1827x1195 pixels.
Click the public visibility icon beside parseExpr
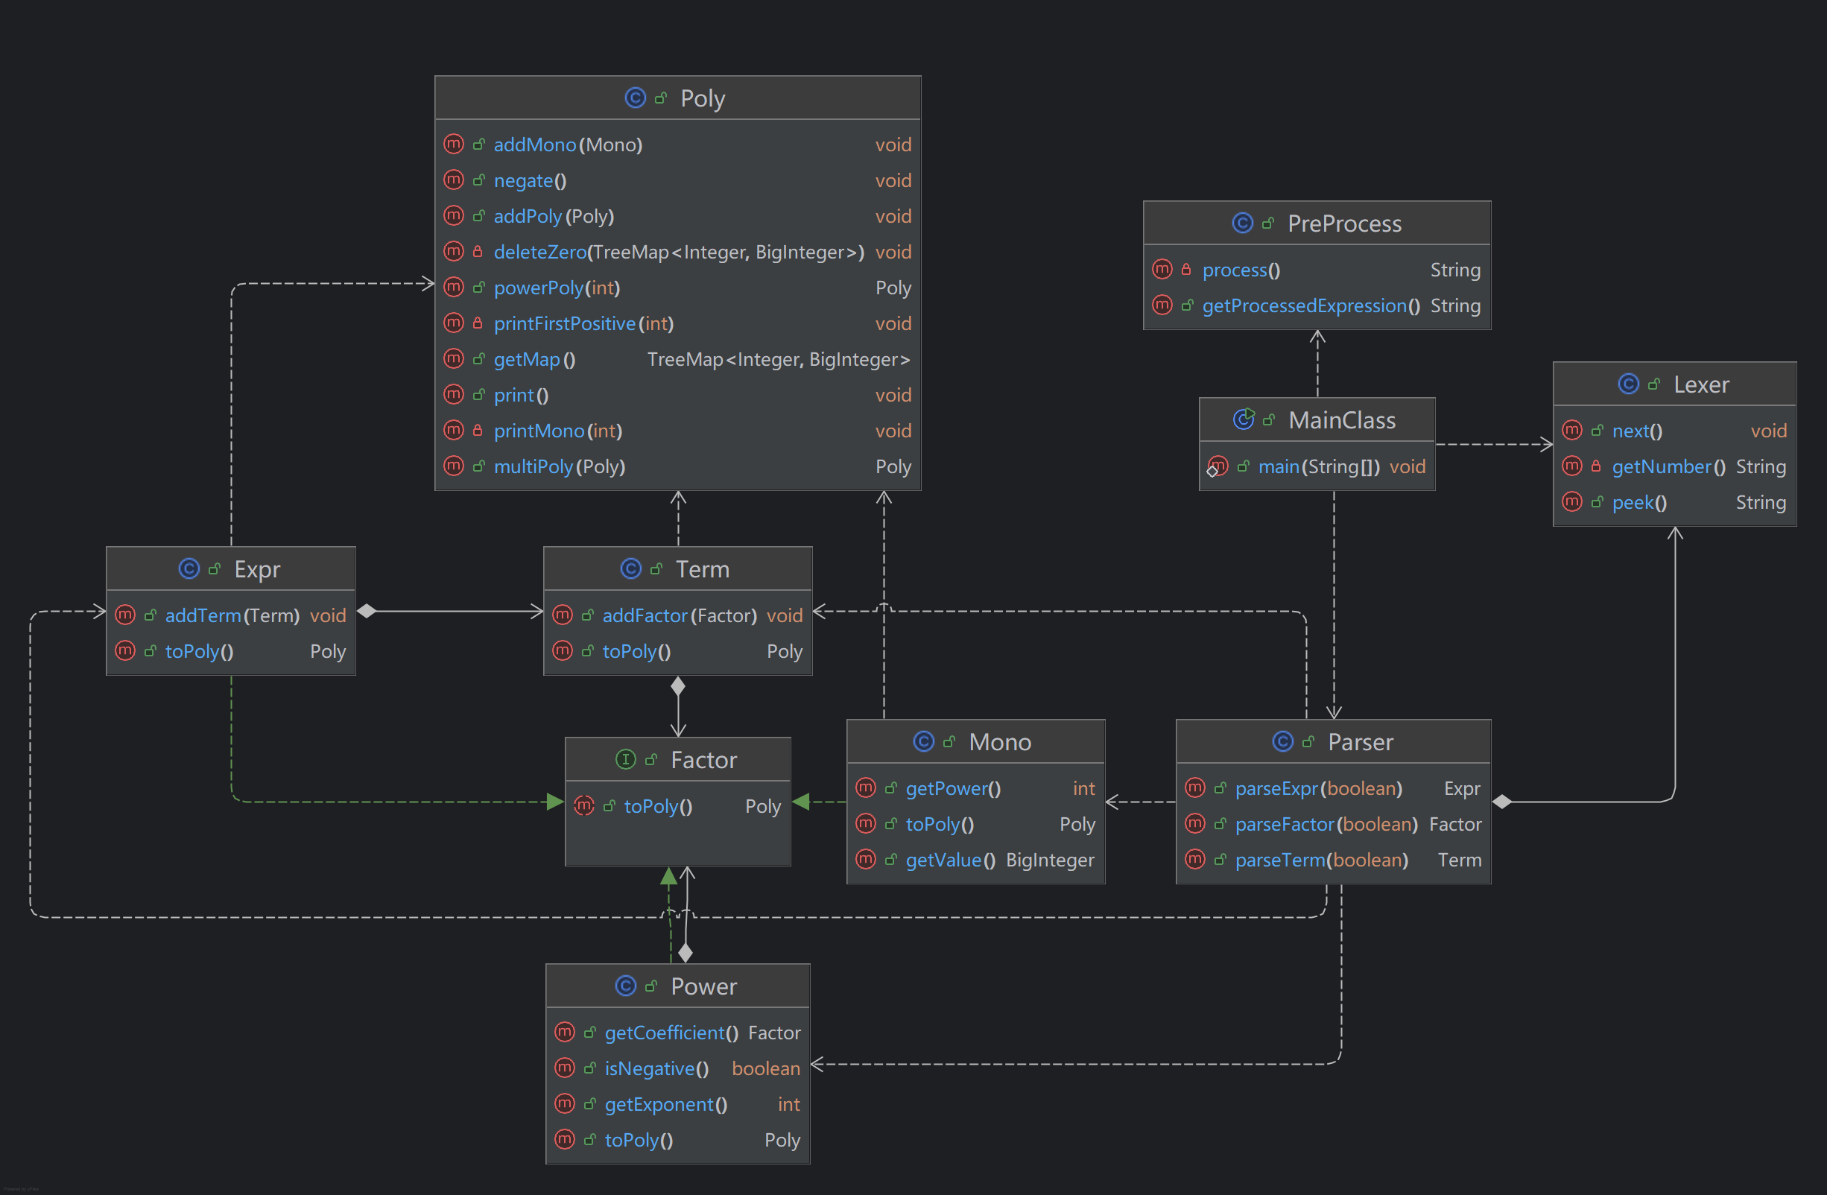[1220, 788]
